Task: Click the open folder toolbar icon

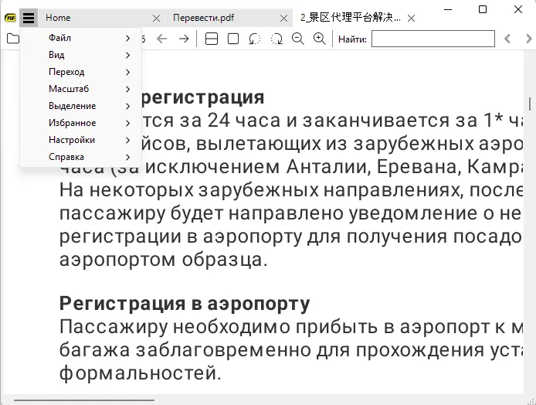Action: click(x=13, y=39)
